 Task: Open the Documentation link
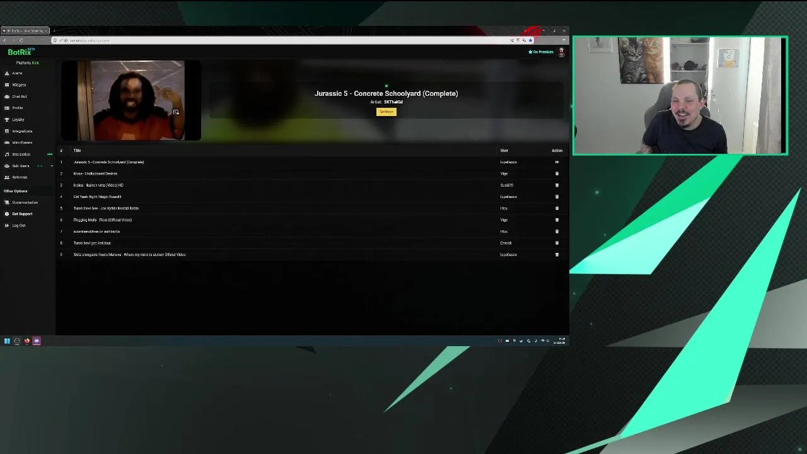[x=25, y=202]
